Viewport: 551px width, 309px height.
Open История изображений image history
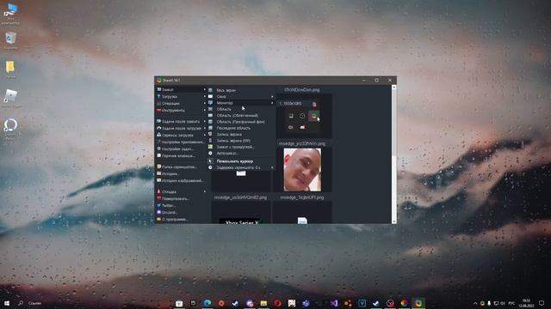pos(181,181)
